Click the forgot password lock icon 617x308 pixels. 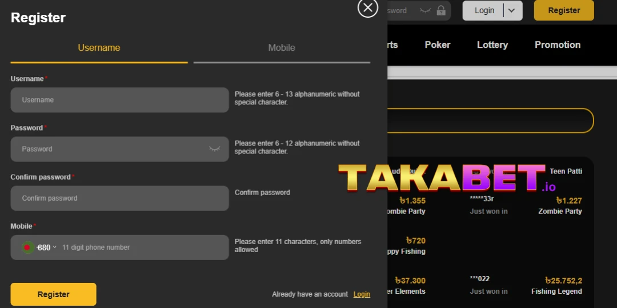pyautogui.click(x=441, y=11)
